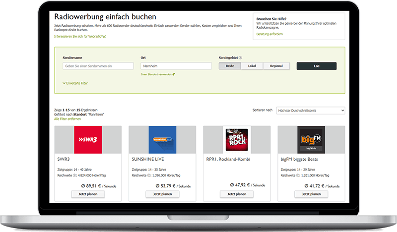The image size is (397, 232).
Task: Select Lokal broadcast area option
Action: click(252, 66)
